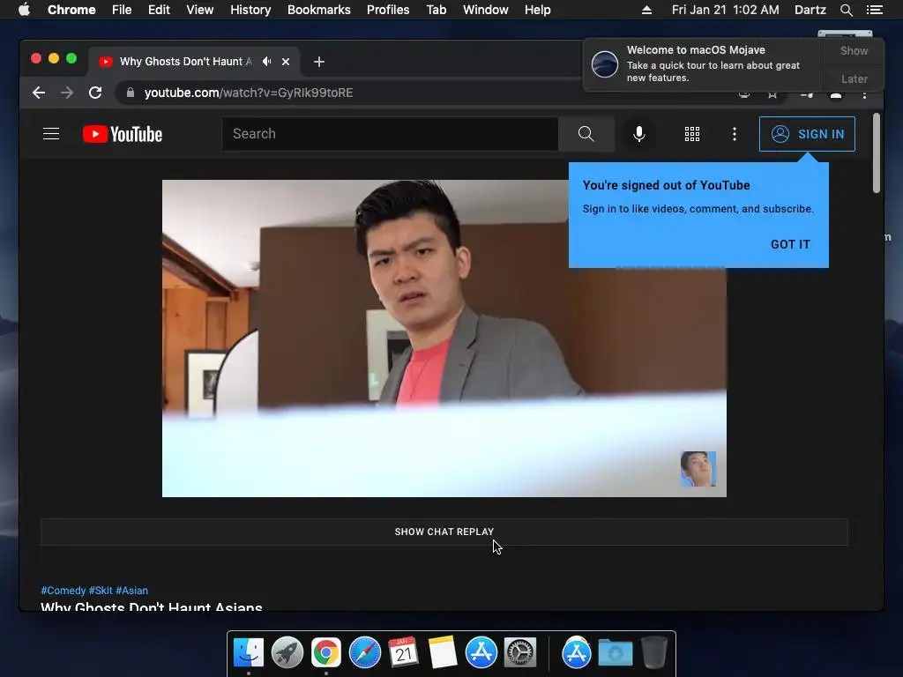
Task: Open Notes from the dock
Action: click(x=443, y=653)
